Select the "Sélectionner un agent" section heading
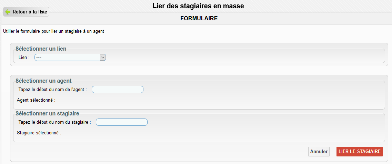This screenshot has height=164, width=392. tap(43, 81)
